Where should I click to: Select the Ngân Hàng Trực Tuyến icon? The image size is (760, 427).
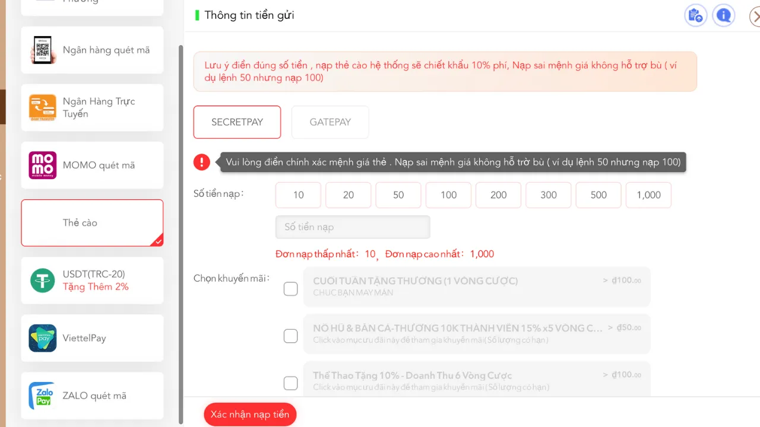[43, 108]
